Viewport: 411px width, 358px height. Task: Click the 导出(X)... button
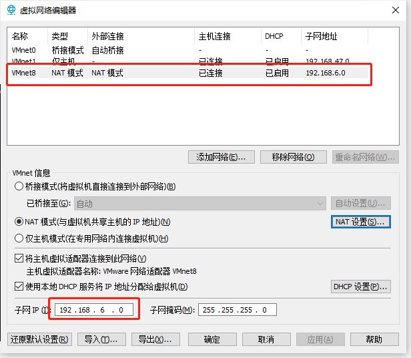(x=155, y=339)
